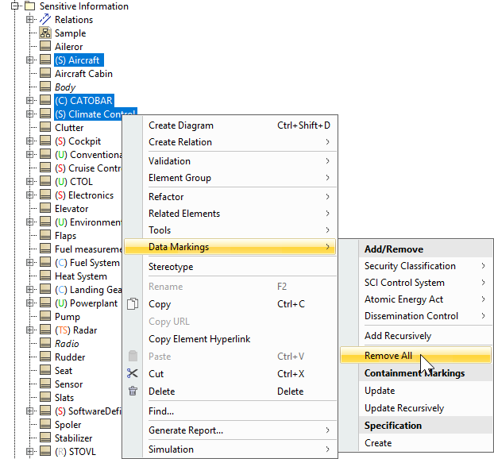This screenshot has width=494, height=459.
Task: Open SCI Control System submenu
Action: 416,283
